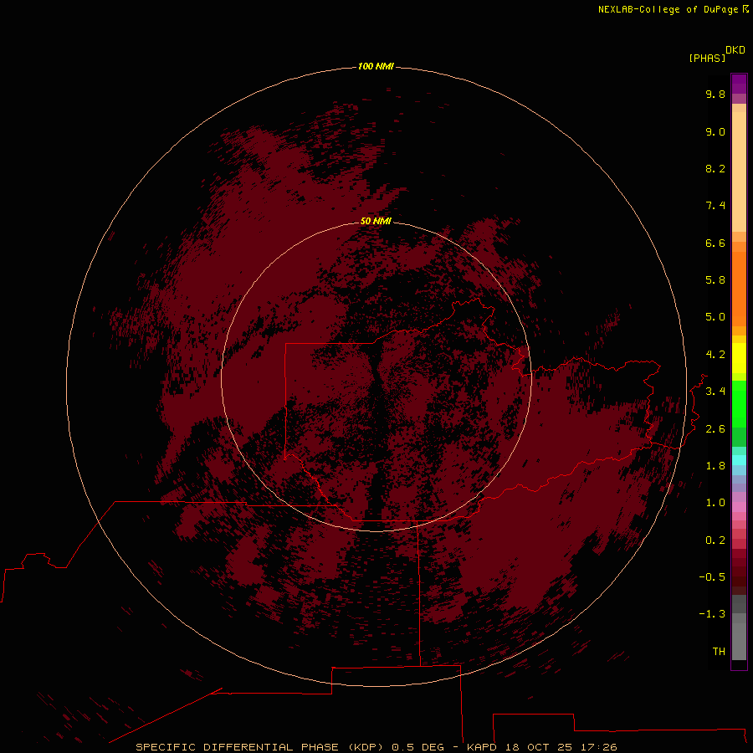Click the 6.6 color scale value

(x=715, y=243)
